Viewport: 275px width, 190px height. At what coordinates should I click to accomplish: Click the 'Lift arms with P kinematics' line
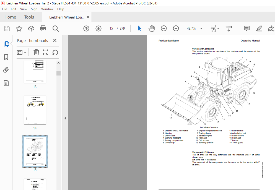tap(204, 160)
